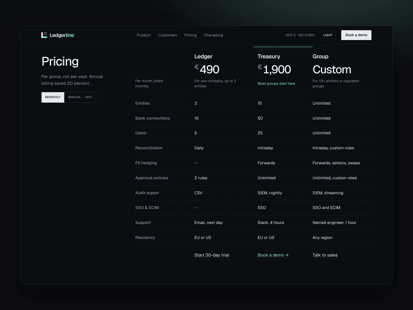413x310 pixels.
Task: Click the Ledger plan heading
Action: pyautogui.click(x=203, y=56)
